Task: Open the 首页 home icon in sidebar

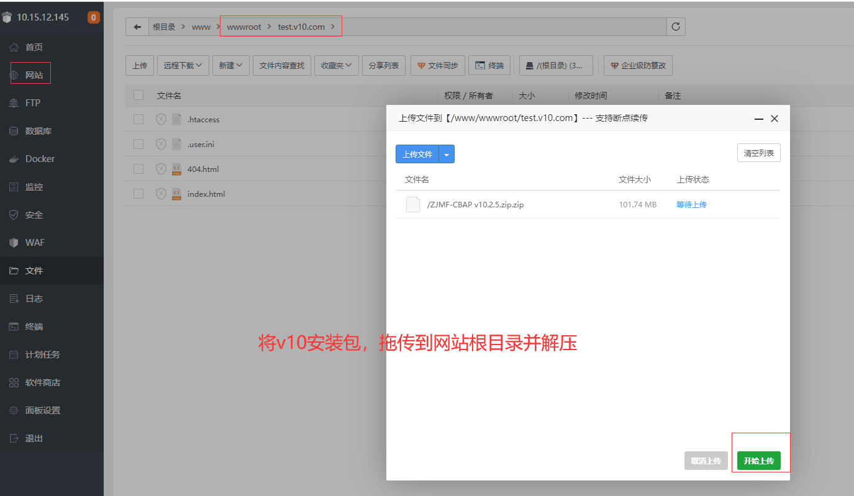Action: (x=14, y=47)
